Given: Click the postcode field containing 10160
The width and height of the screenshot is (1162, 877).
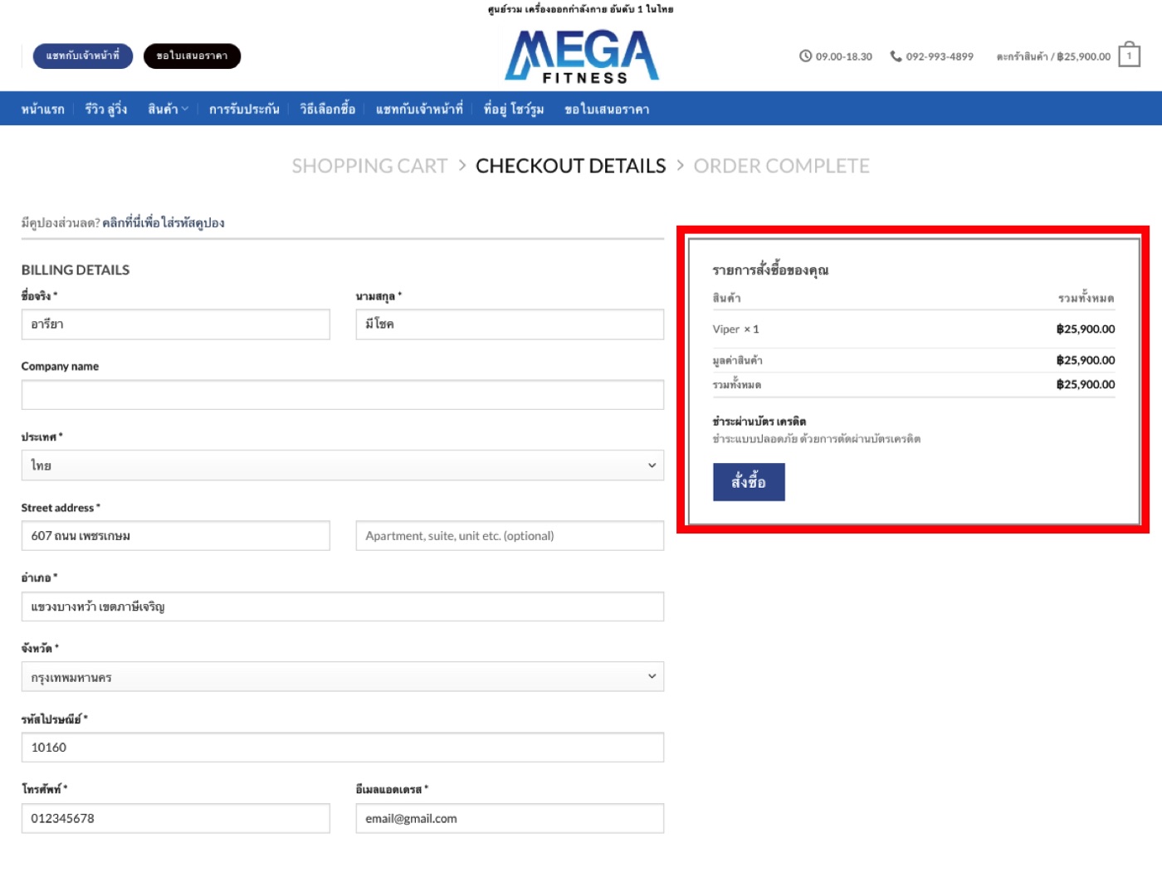Looking at the screenshot, I should (342, 748).
